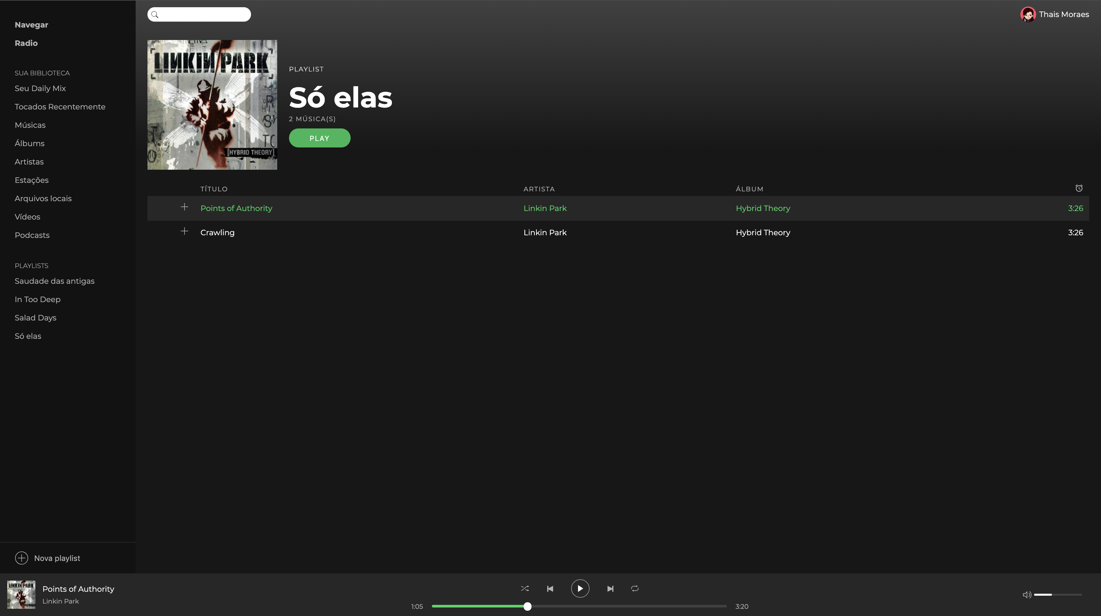Click the search magnifier field
Viewport: 1101px width, 616px height.
coord(199,14)
